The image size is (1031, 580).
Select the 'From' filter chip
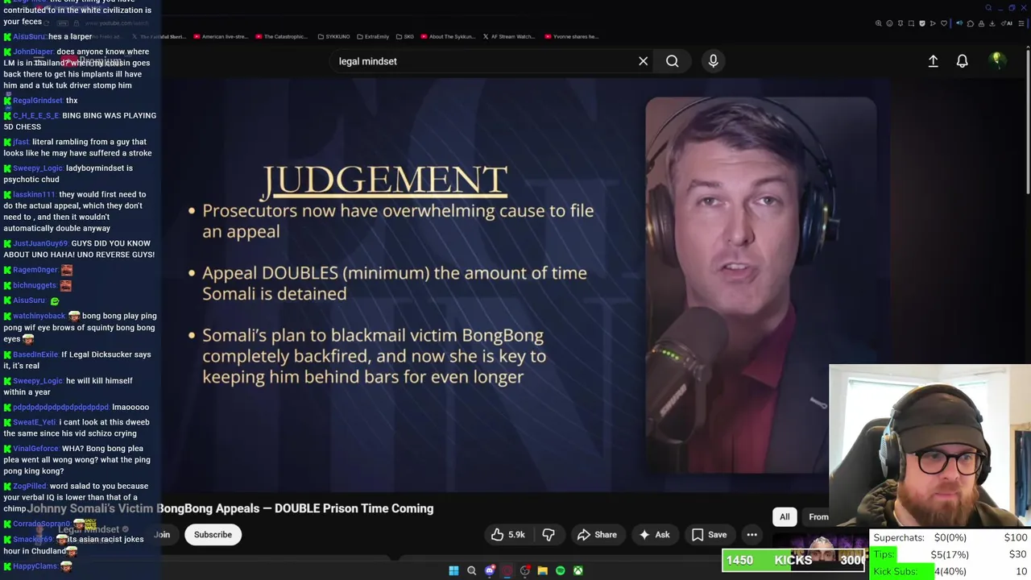[818, 517]
